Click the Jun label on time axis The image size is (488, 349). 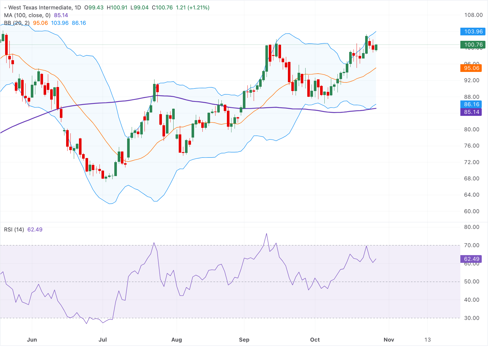click(x=32, y=340)
